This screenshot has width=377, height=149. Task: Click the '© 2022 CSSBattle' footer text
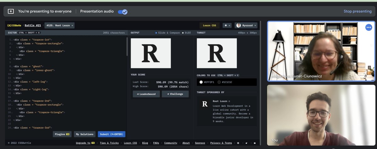coord(19,143)
